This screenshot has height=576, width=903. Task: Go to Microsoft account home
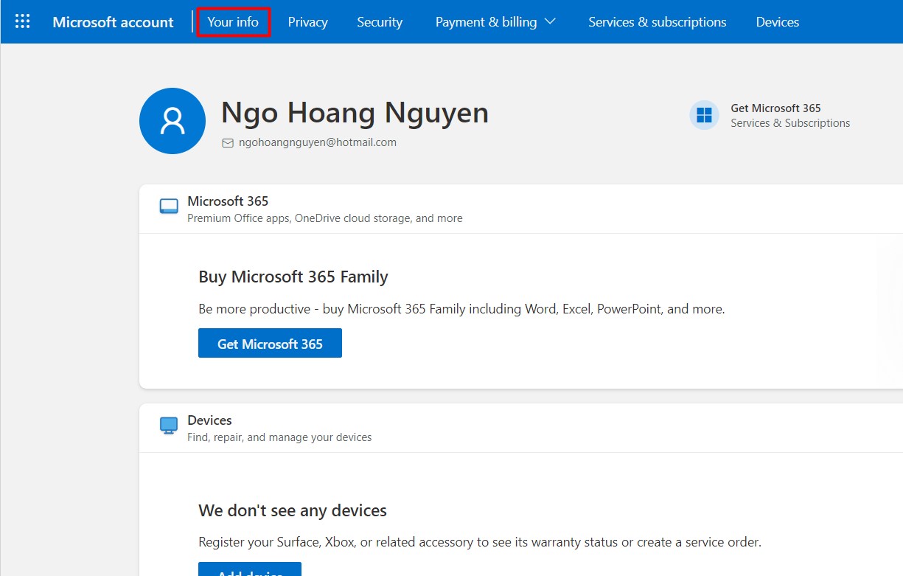[114, 22]
